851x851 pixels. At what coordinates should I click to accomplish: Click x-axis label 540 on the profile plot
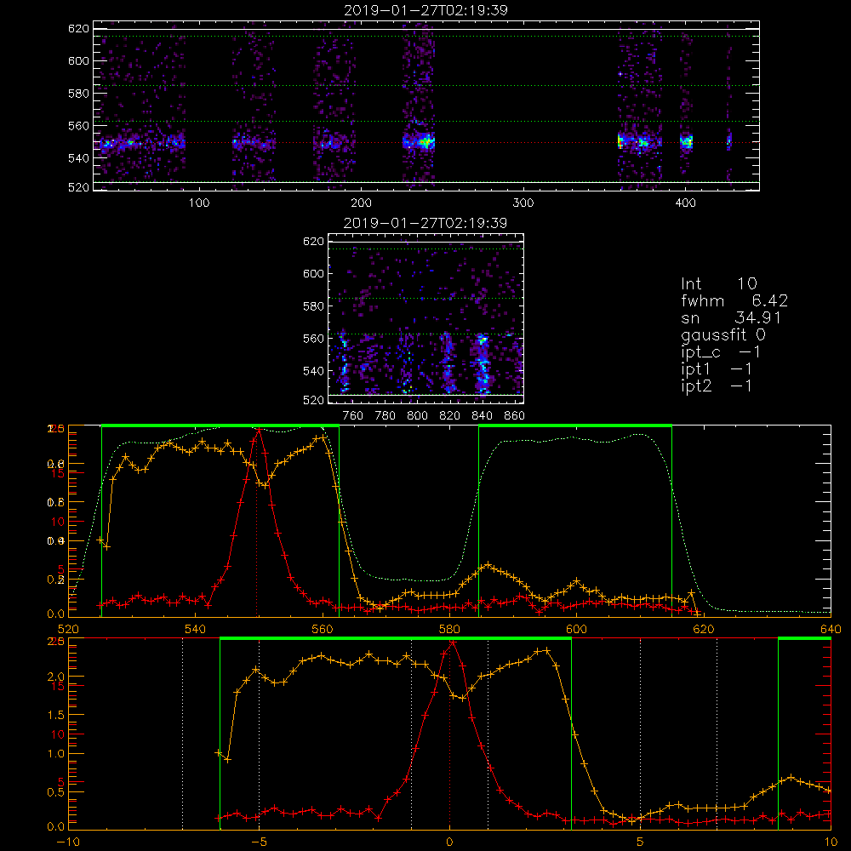[196, 630]
